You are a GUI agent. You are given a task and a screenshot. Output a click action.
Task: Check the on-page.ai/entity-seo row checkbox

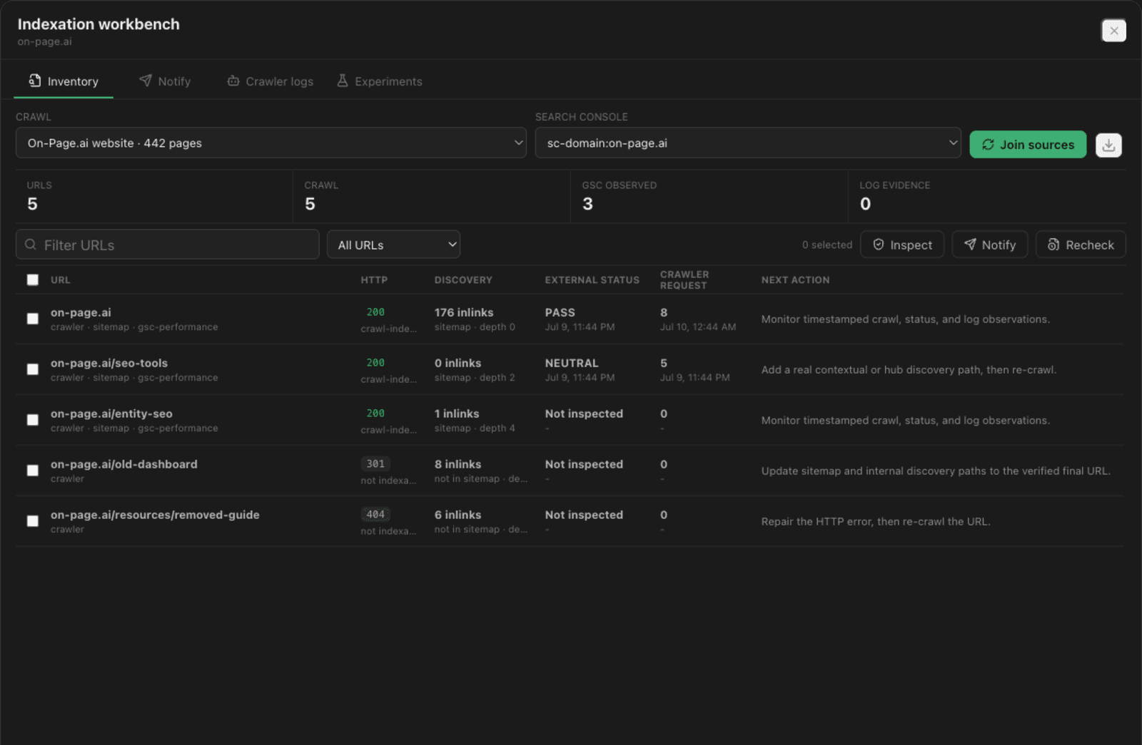(33, 420)
